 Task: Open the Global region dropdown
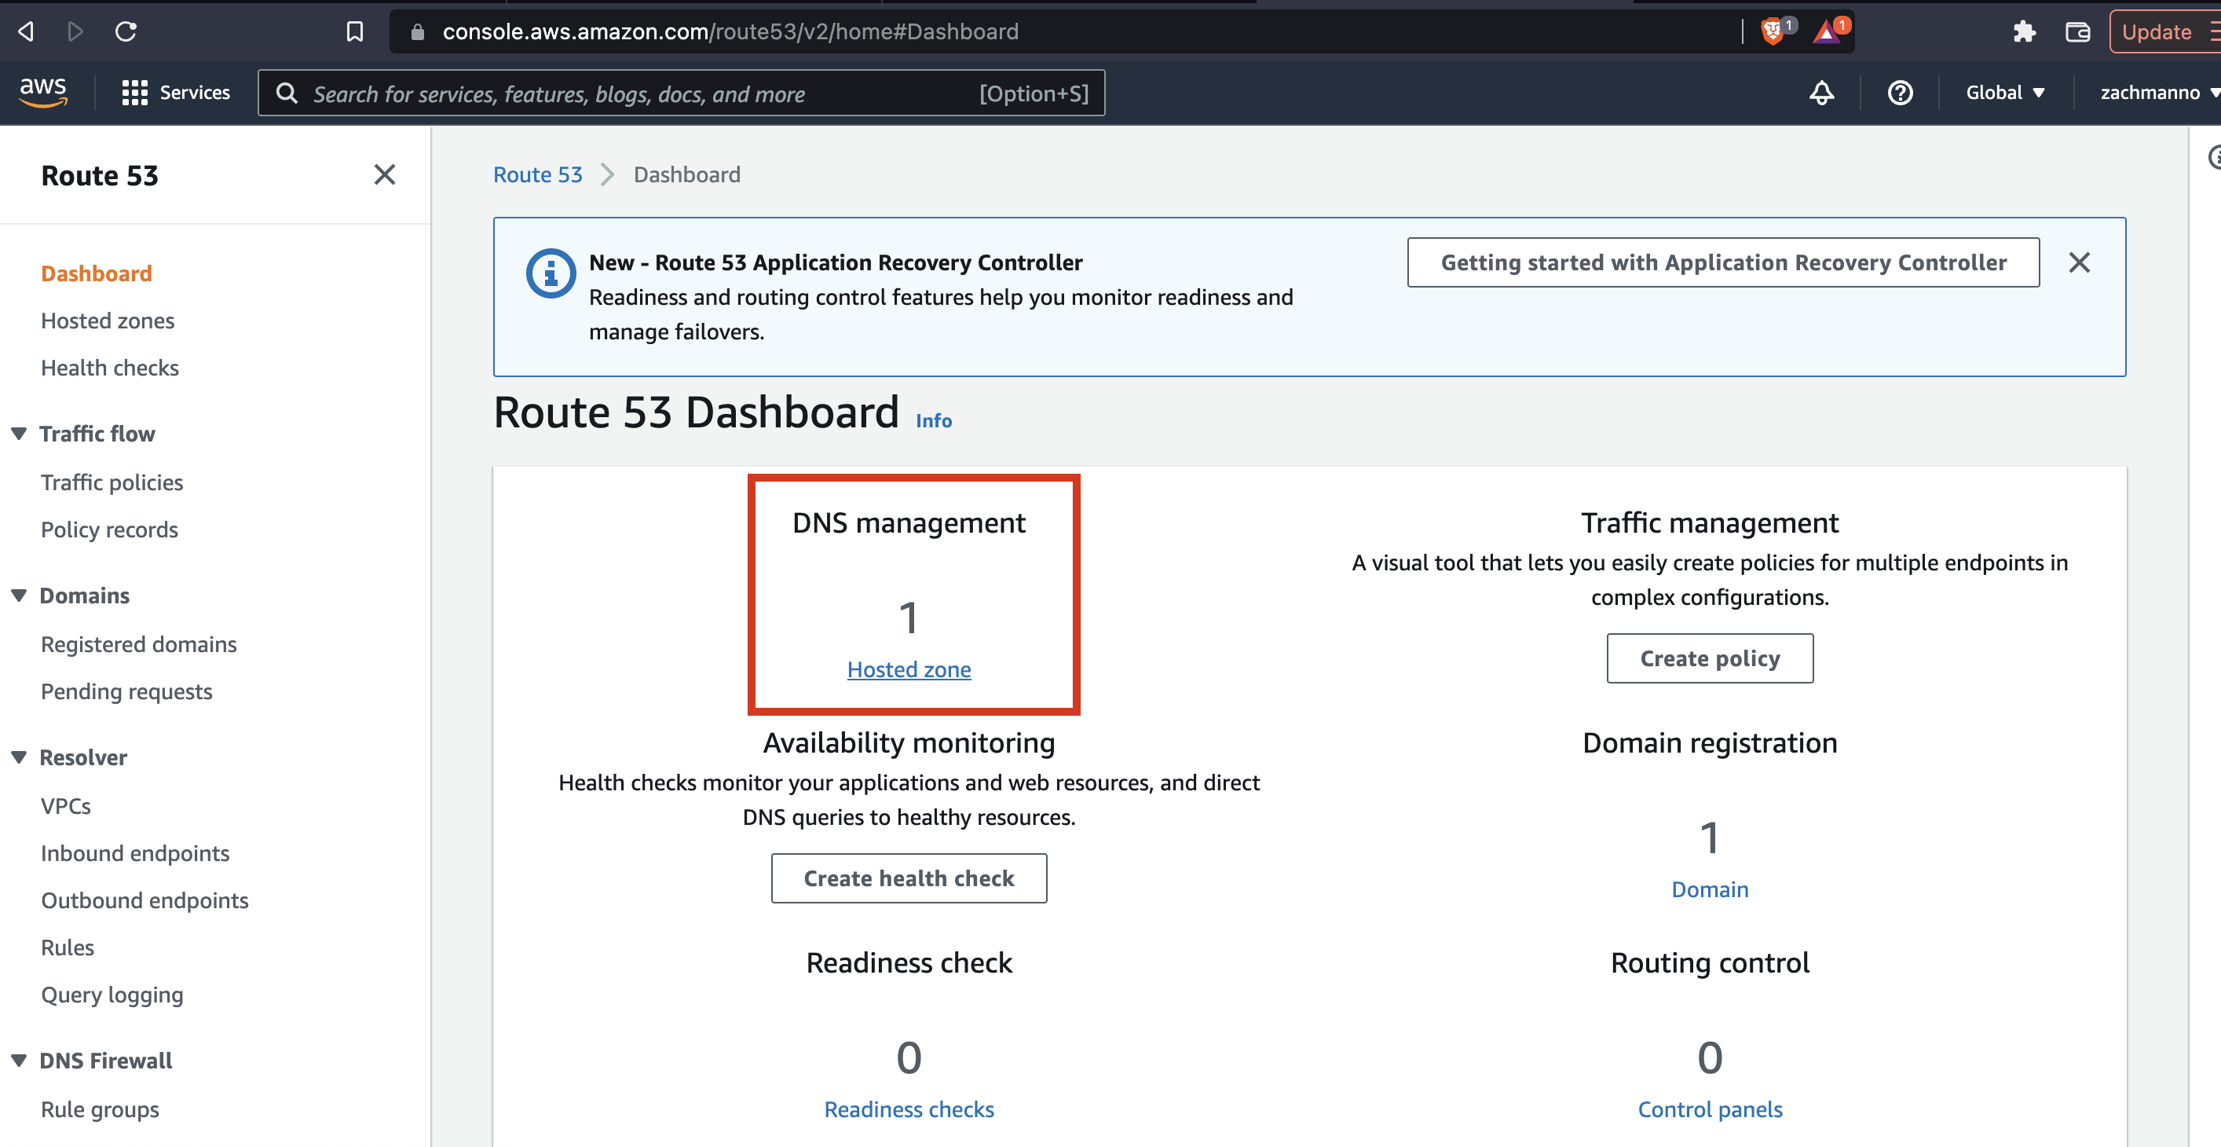(2004, 92)
